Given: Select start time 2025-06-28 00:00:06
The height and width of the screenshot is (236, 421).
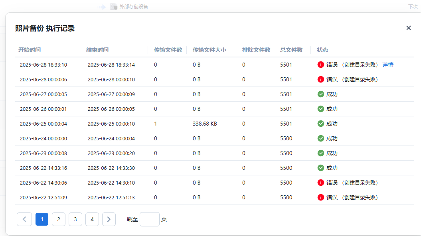Looking at the screenshot, I should (x=43, y=79).
